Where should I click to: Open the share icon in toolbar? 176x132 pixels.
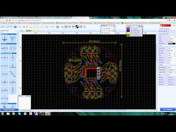pos(62,27)
